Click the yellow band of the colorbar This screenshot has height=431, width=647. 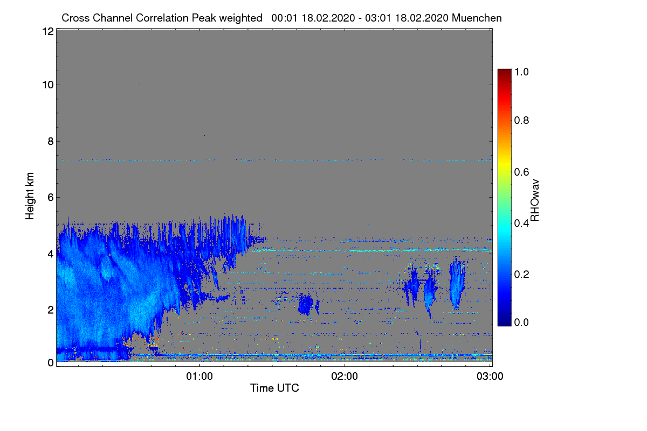point(504,164)
